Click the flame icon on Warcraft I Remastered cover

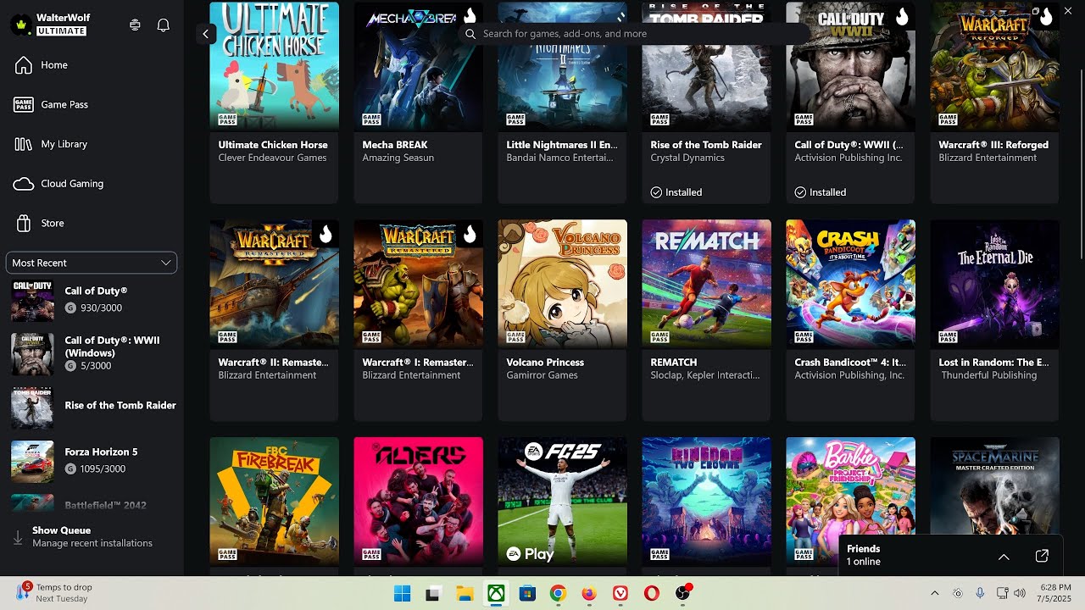click(x=470, y=234)
